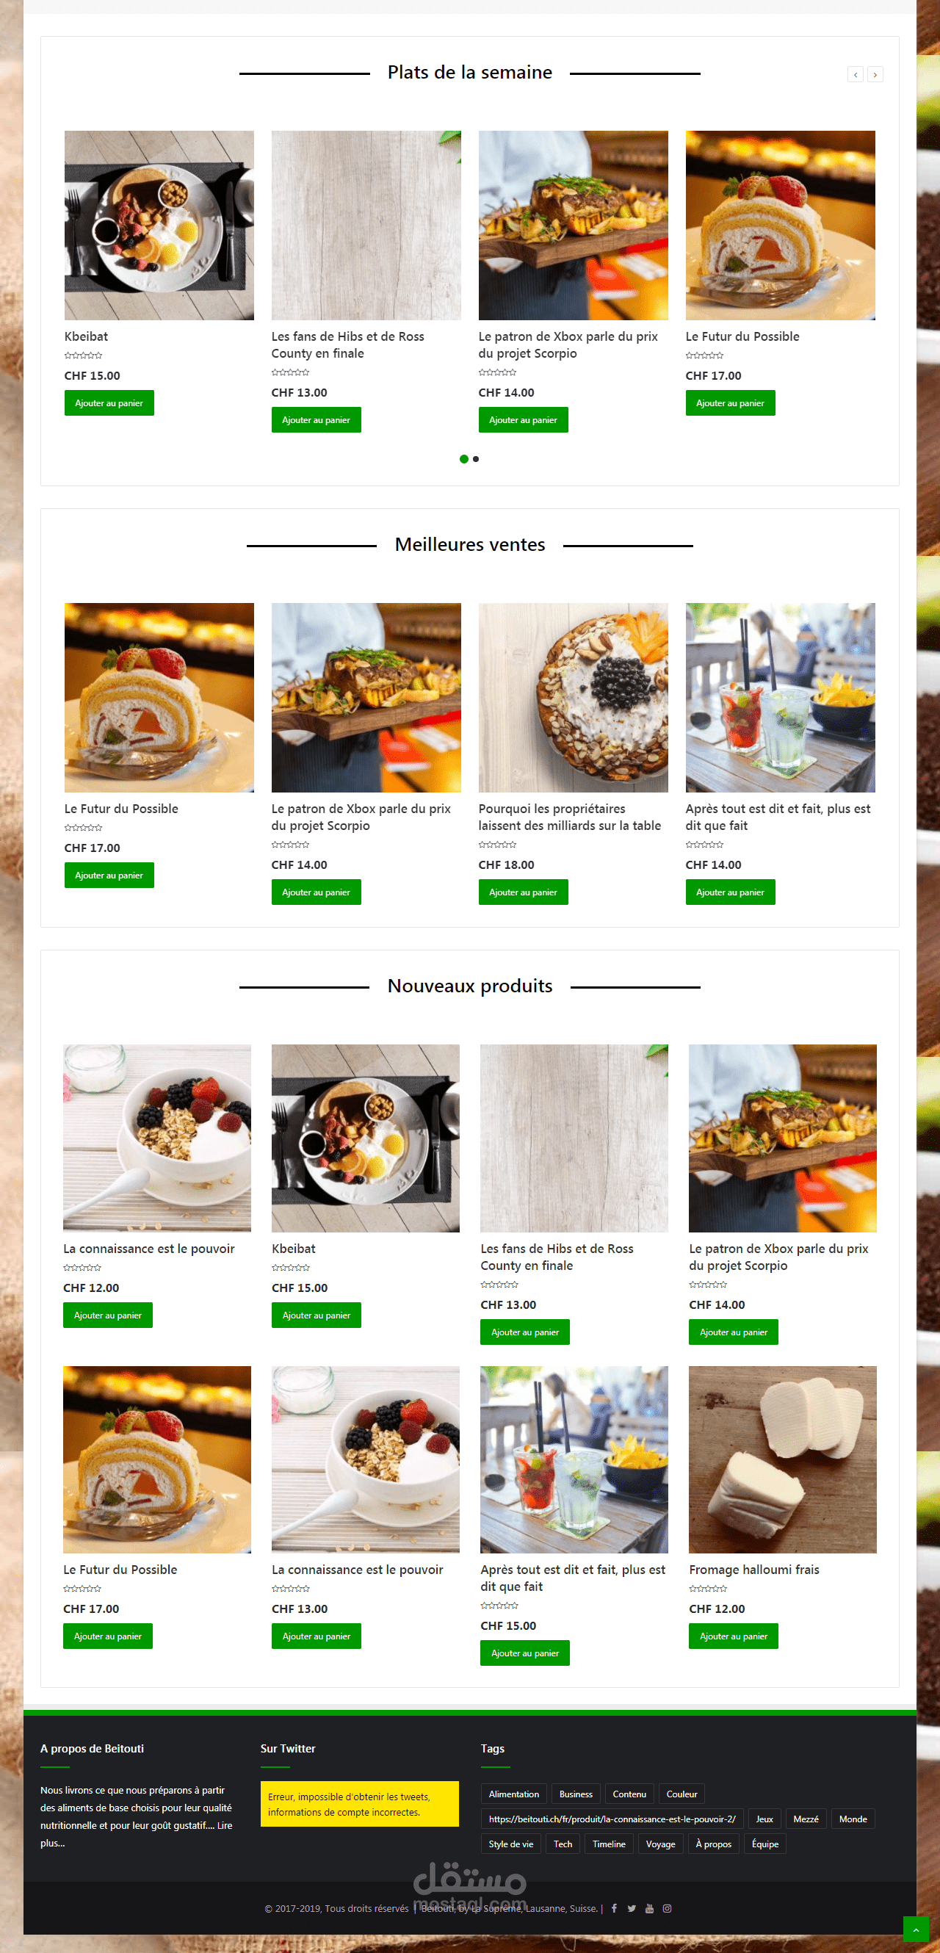Click the green back-to-top arrow button

coord(915,1929)
